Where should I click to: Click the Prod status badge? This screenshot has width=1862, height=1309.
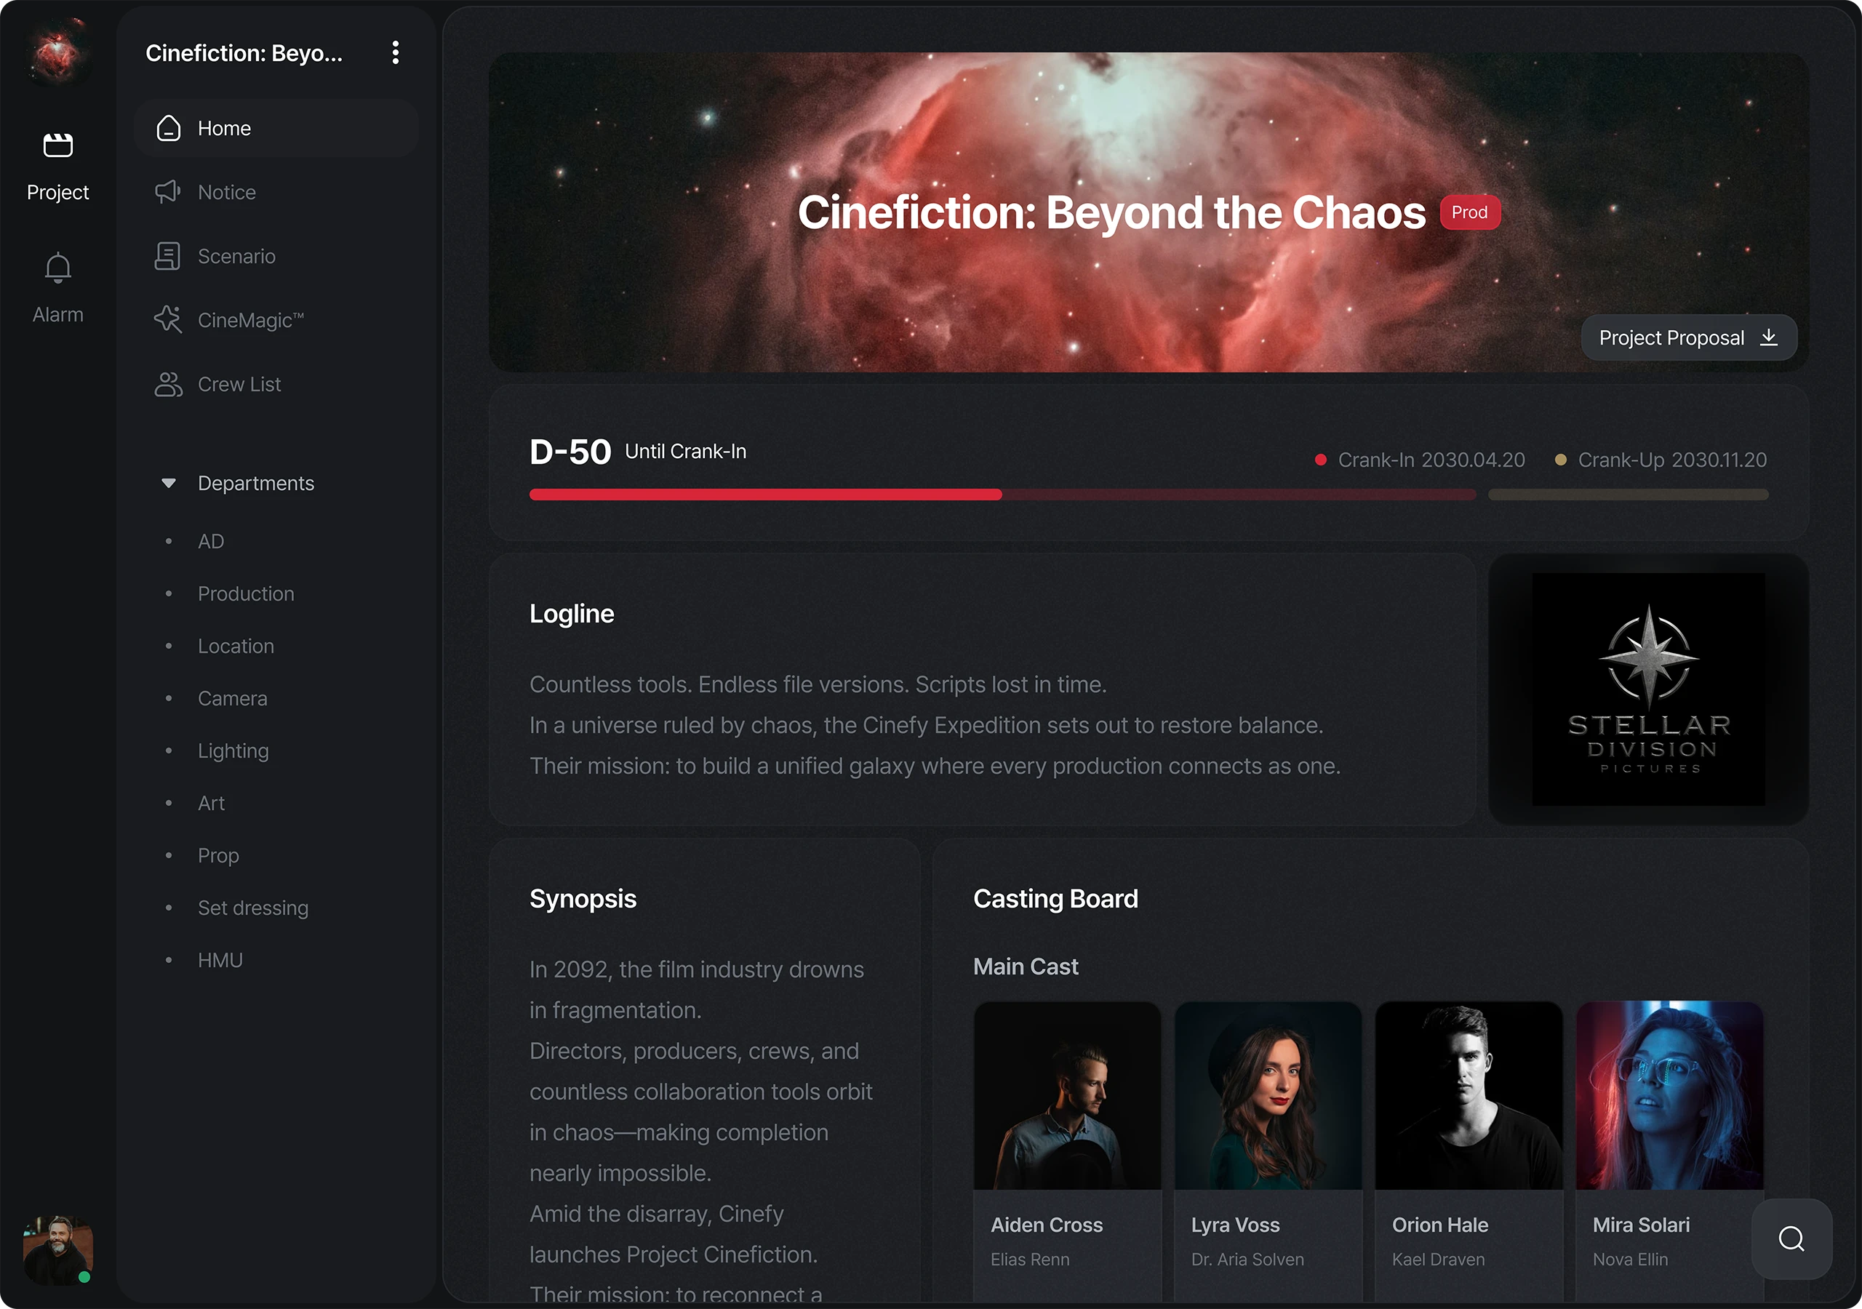(1469, 212)
